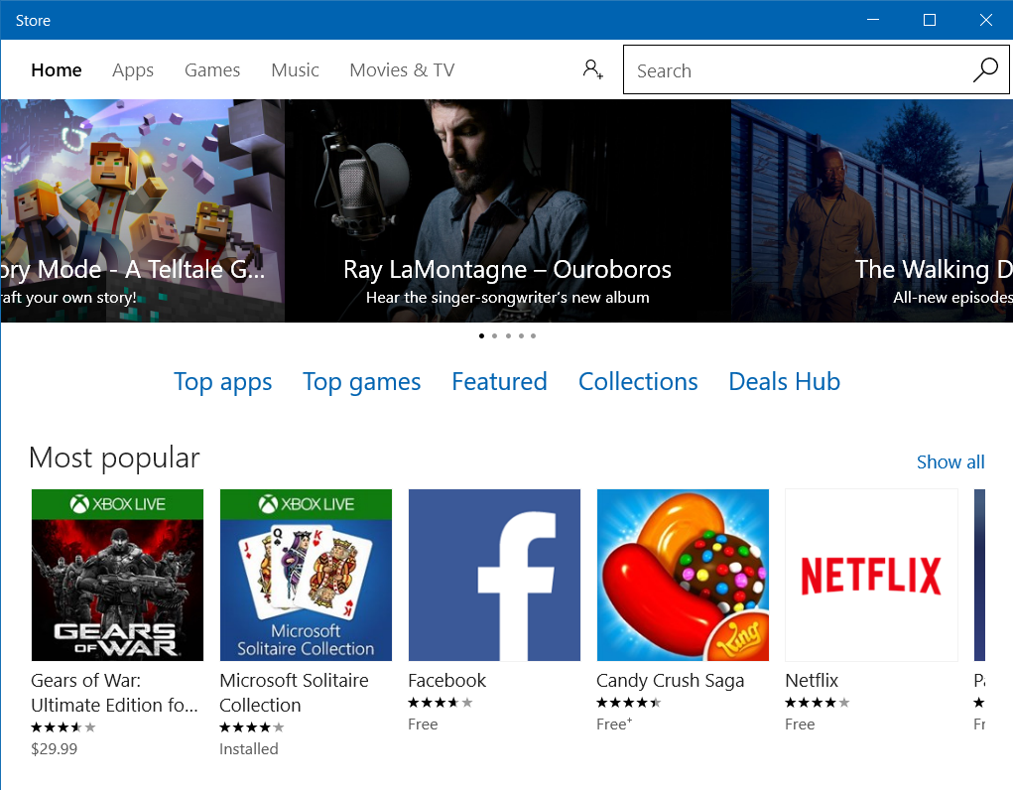Click the Most popular section heading

114,459
